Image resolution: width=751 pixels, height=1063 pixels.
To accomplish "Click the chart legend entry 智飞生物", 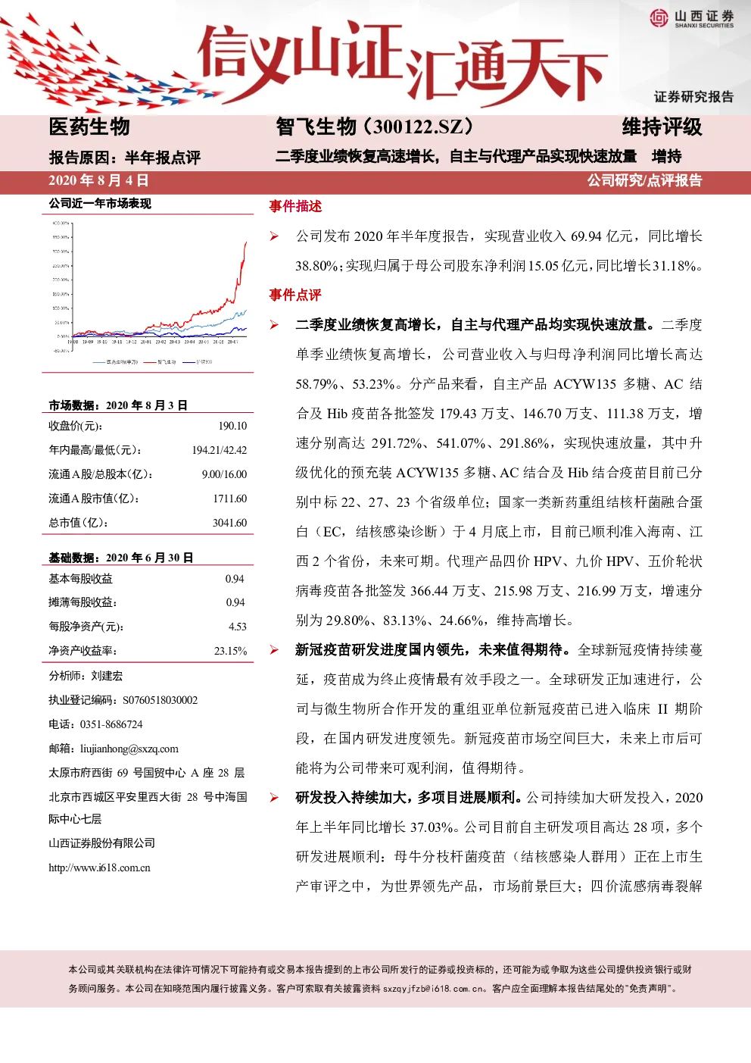I will click(160, 362).
